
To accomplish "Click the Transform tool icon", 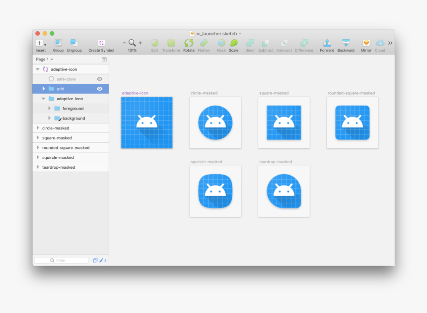I will 171,43.
